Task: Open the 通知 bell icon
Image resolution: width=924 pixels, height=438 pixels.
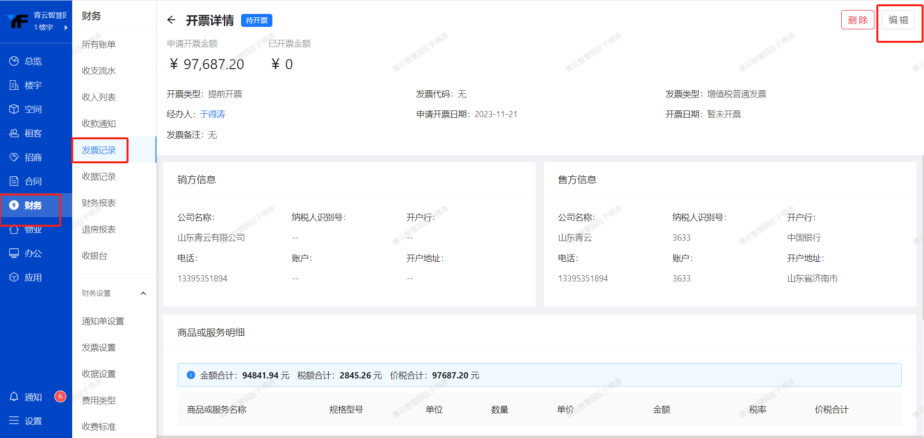Action: tap(14, 397)
